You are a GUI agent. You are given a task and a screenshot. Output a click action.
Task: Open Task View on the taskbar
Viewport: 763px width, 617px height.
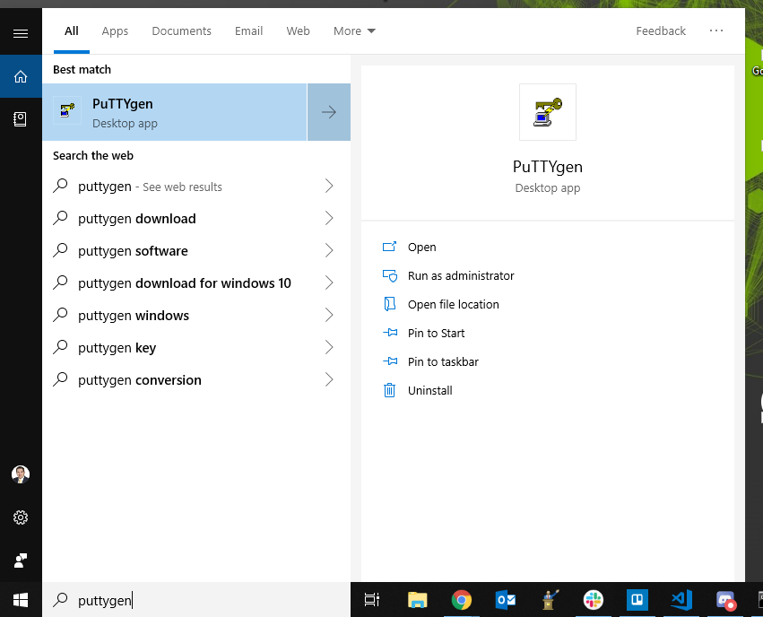(372, 600)
